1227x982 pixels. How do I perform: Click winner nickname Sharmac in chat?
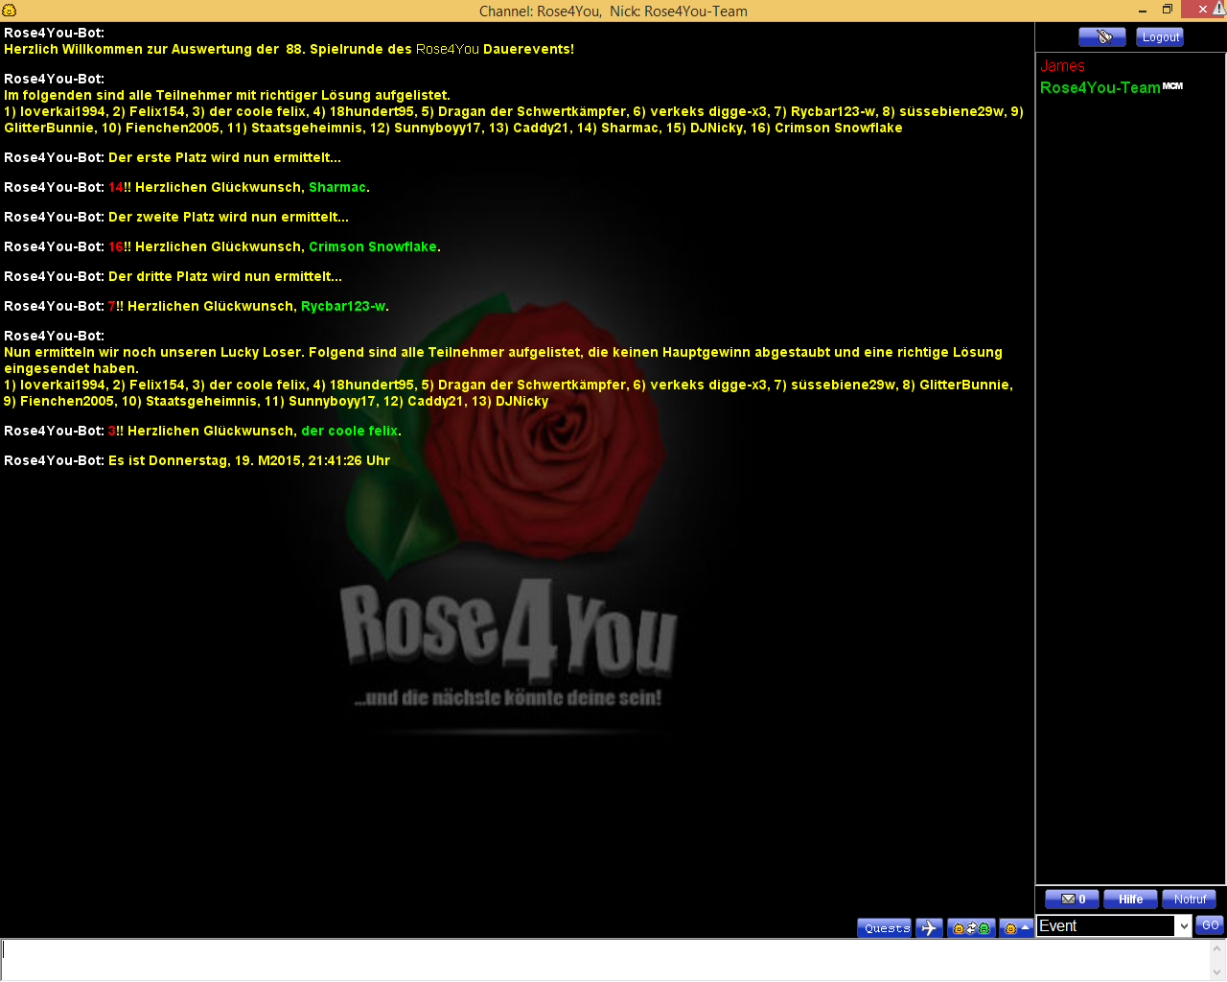336,188
